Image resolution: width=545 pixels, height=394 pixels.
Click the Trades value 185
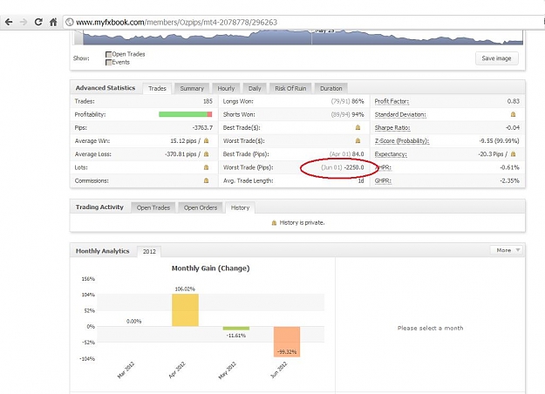208,101
